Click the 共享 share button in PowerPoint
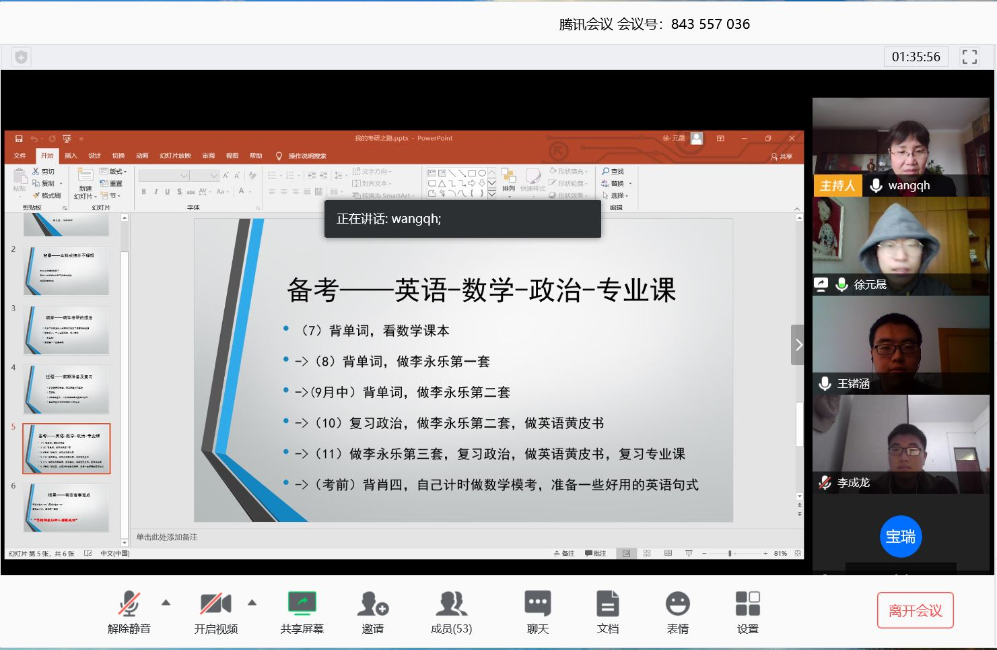This screenshot has width=997, height=650. (x=782, y=156)
